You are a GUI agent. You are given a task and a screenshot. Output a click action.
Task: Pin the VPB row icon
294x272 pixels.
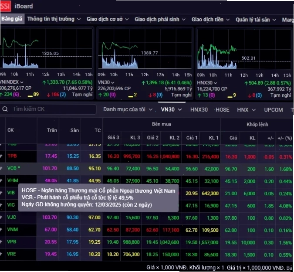pos(1,242)
